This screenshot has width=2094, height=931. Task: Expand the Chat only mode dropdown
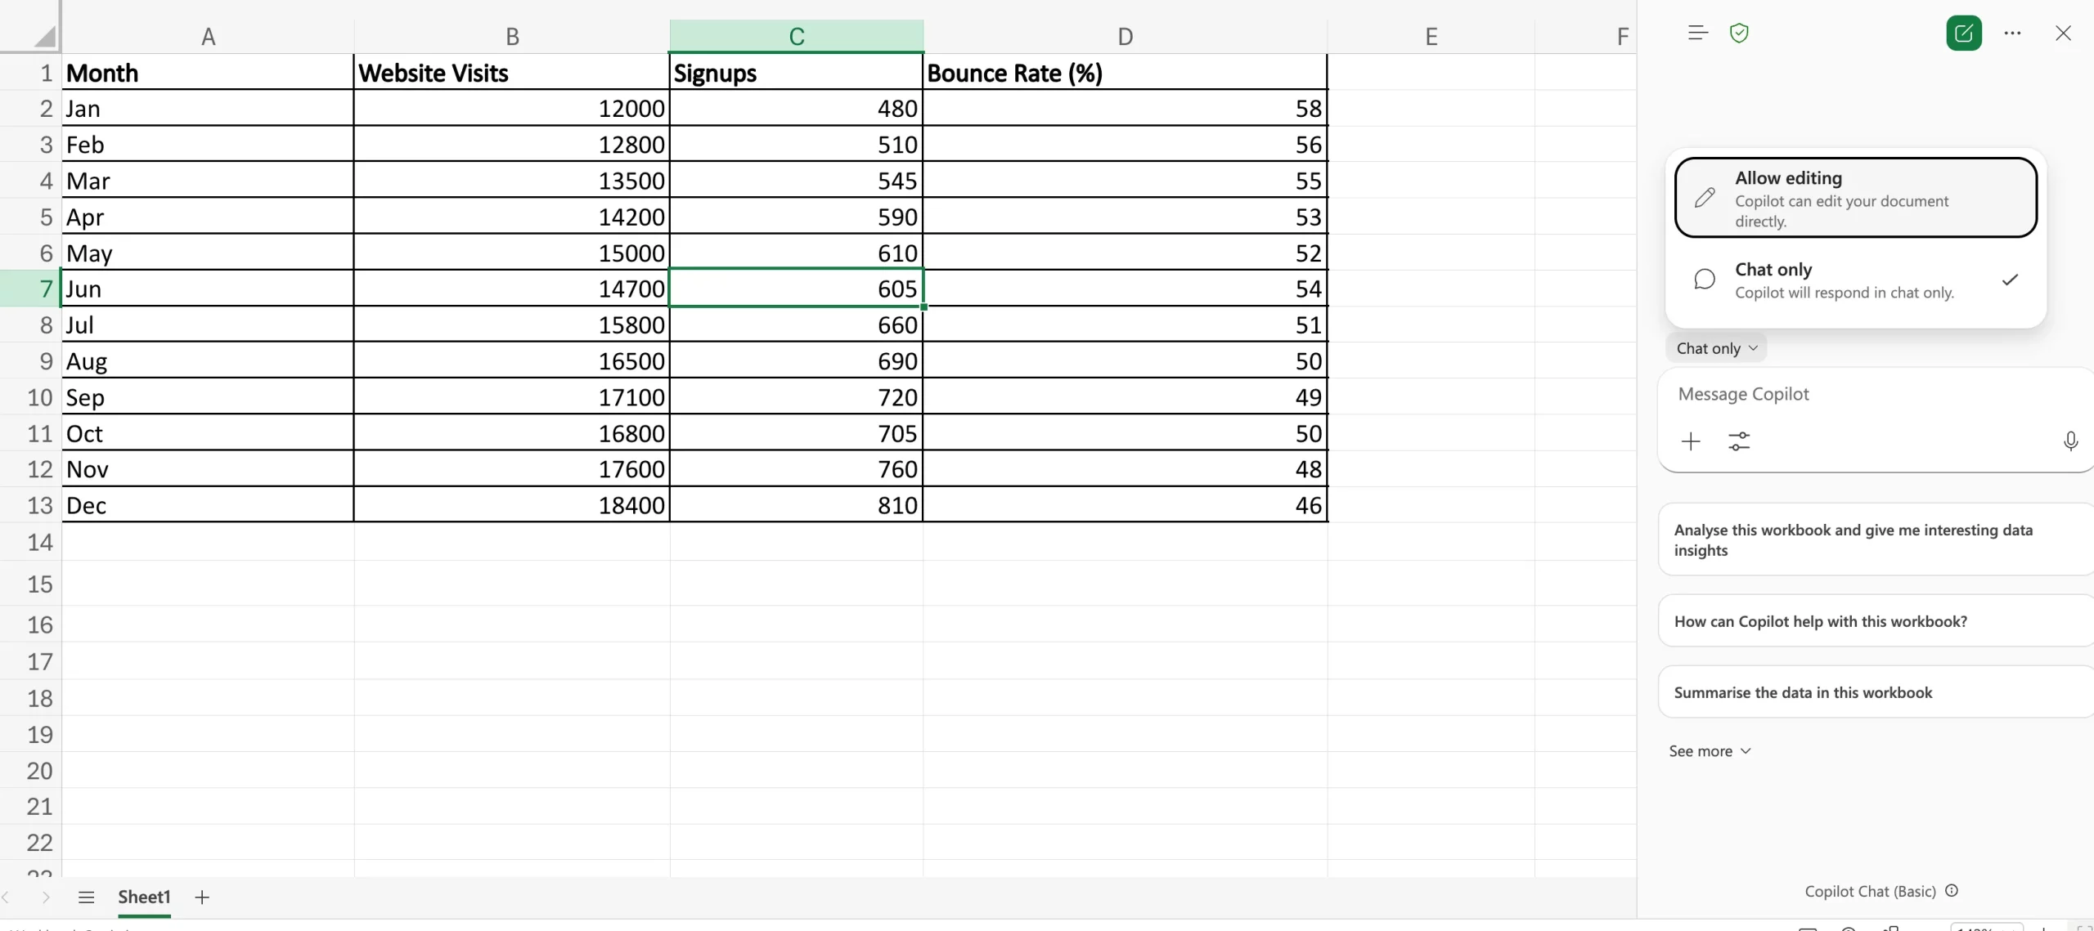[x=1716, y=348]
